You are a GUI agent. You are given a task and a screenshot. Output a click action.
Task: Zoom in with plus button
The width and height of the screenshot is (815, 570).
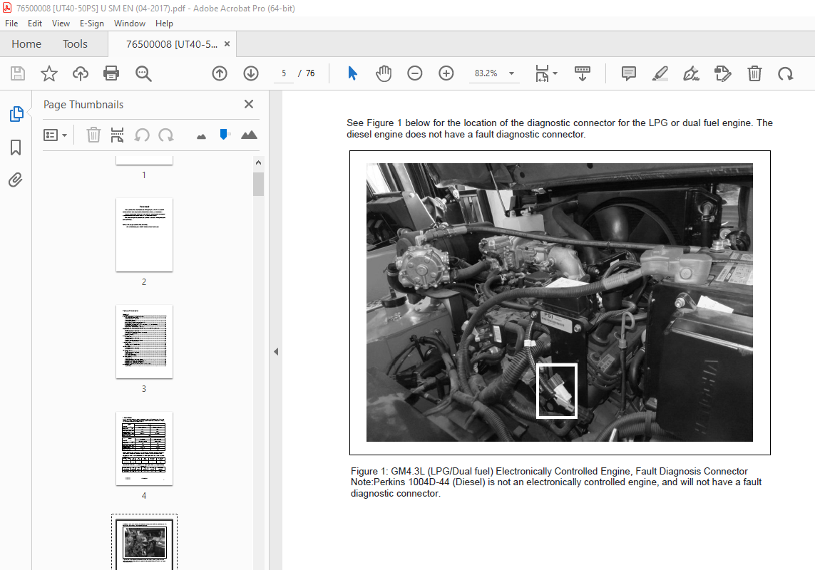(446, 73)
